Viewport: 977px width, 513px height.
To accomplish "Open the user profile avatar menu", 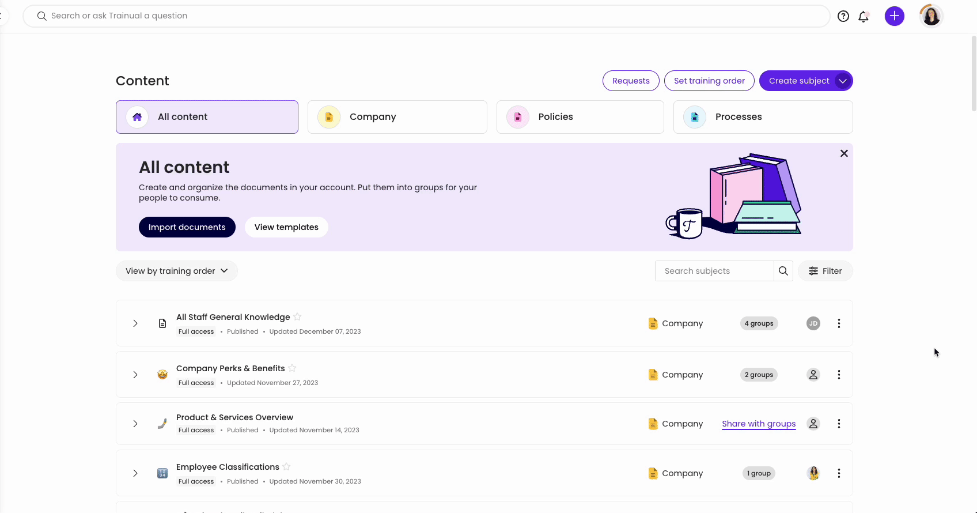I will [931, 16].
